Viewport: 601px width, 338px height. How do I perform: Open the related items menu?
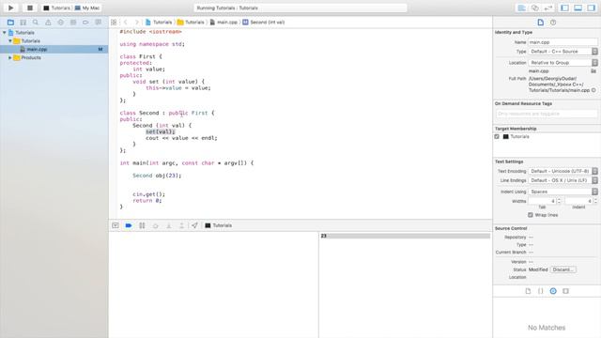(114, 23)
